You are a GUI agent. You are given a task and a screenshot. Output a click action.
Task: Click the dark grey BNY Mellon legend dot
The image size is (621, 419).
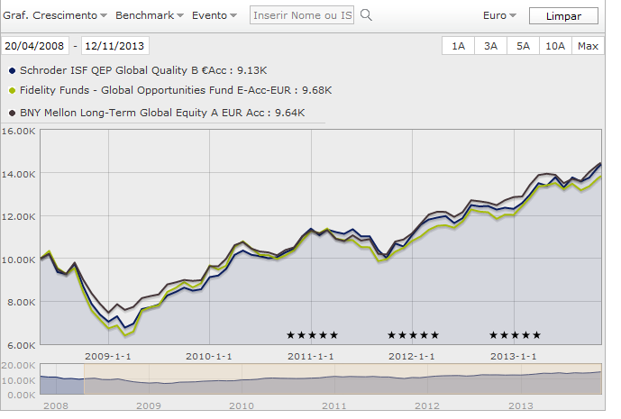[12, 113]
